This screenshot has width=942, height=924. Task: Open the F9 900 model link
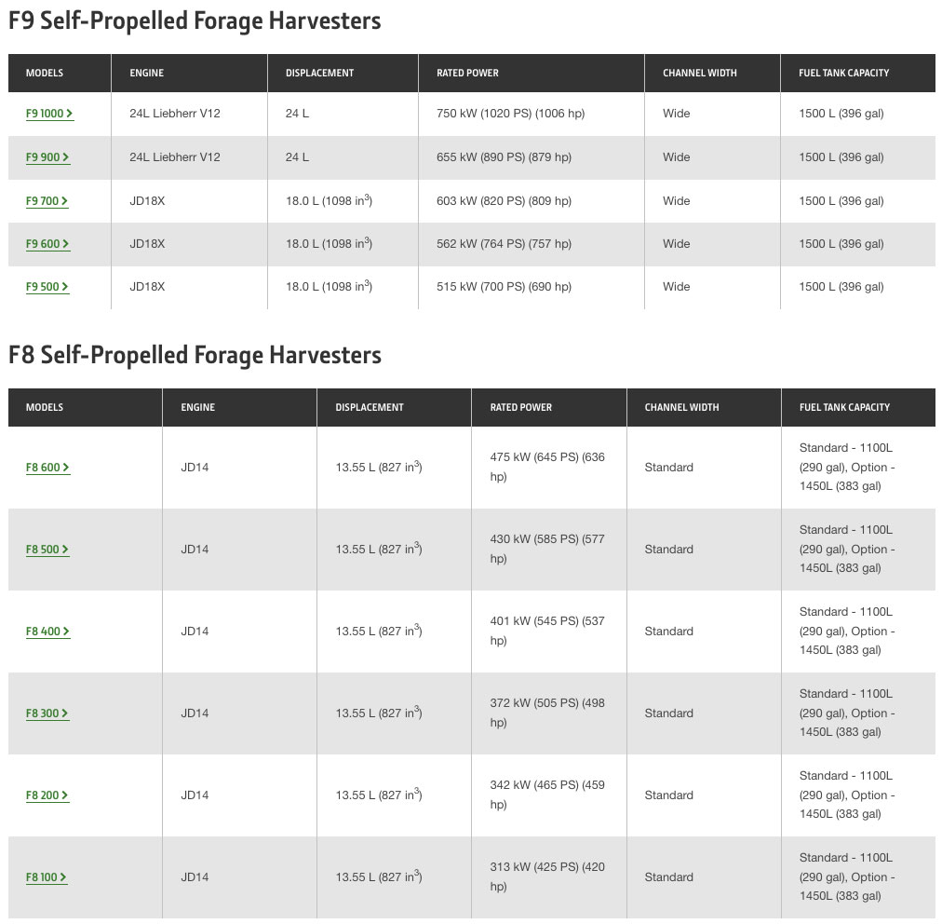[47, 157]
